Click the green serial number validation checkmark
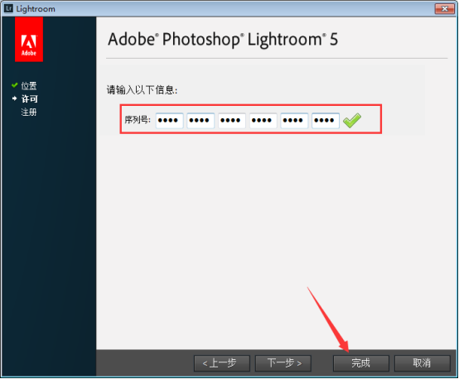 [352, 121]
